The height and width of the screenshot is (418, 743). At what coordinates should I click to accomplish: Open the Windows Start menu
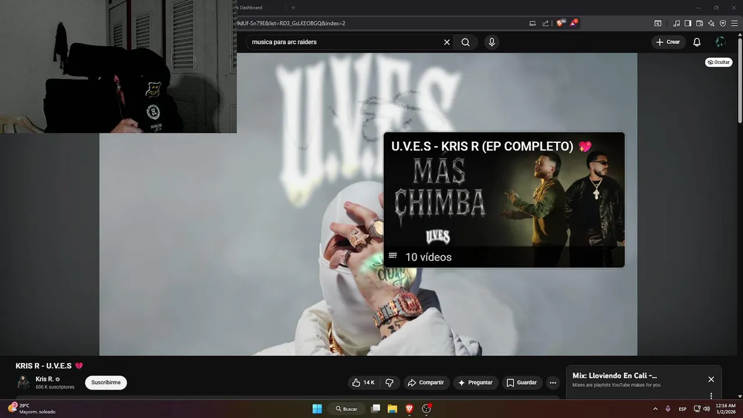click(317, 409)
